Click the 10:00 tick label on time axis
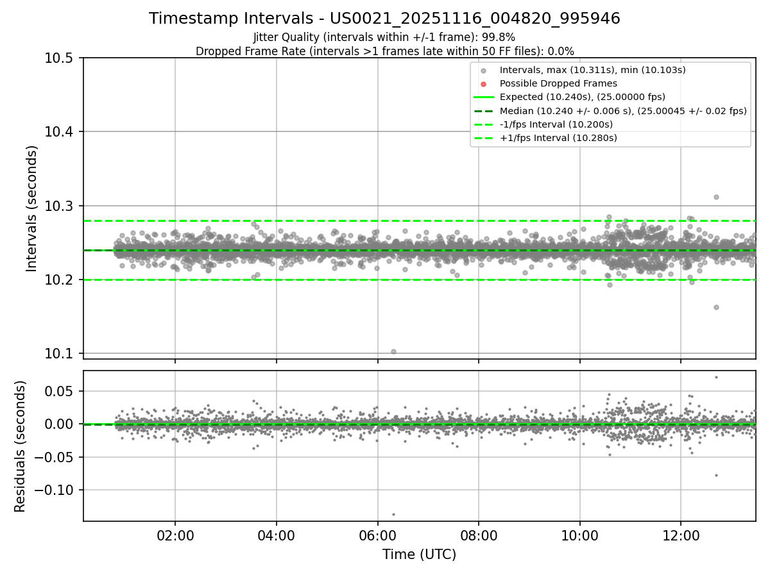Image resolution: width=770 pixels, height=577 pixels. pyautogui.click(x=579, y=536)
